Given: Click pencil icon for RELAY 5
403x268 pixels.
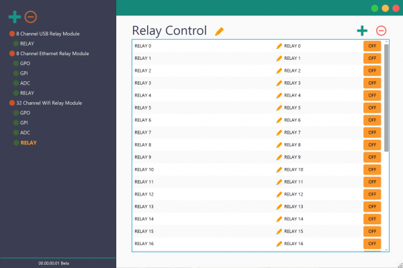Looking at the screenshot, I should 279,107.
